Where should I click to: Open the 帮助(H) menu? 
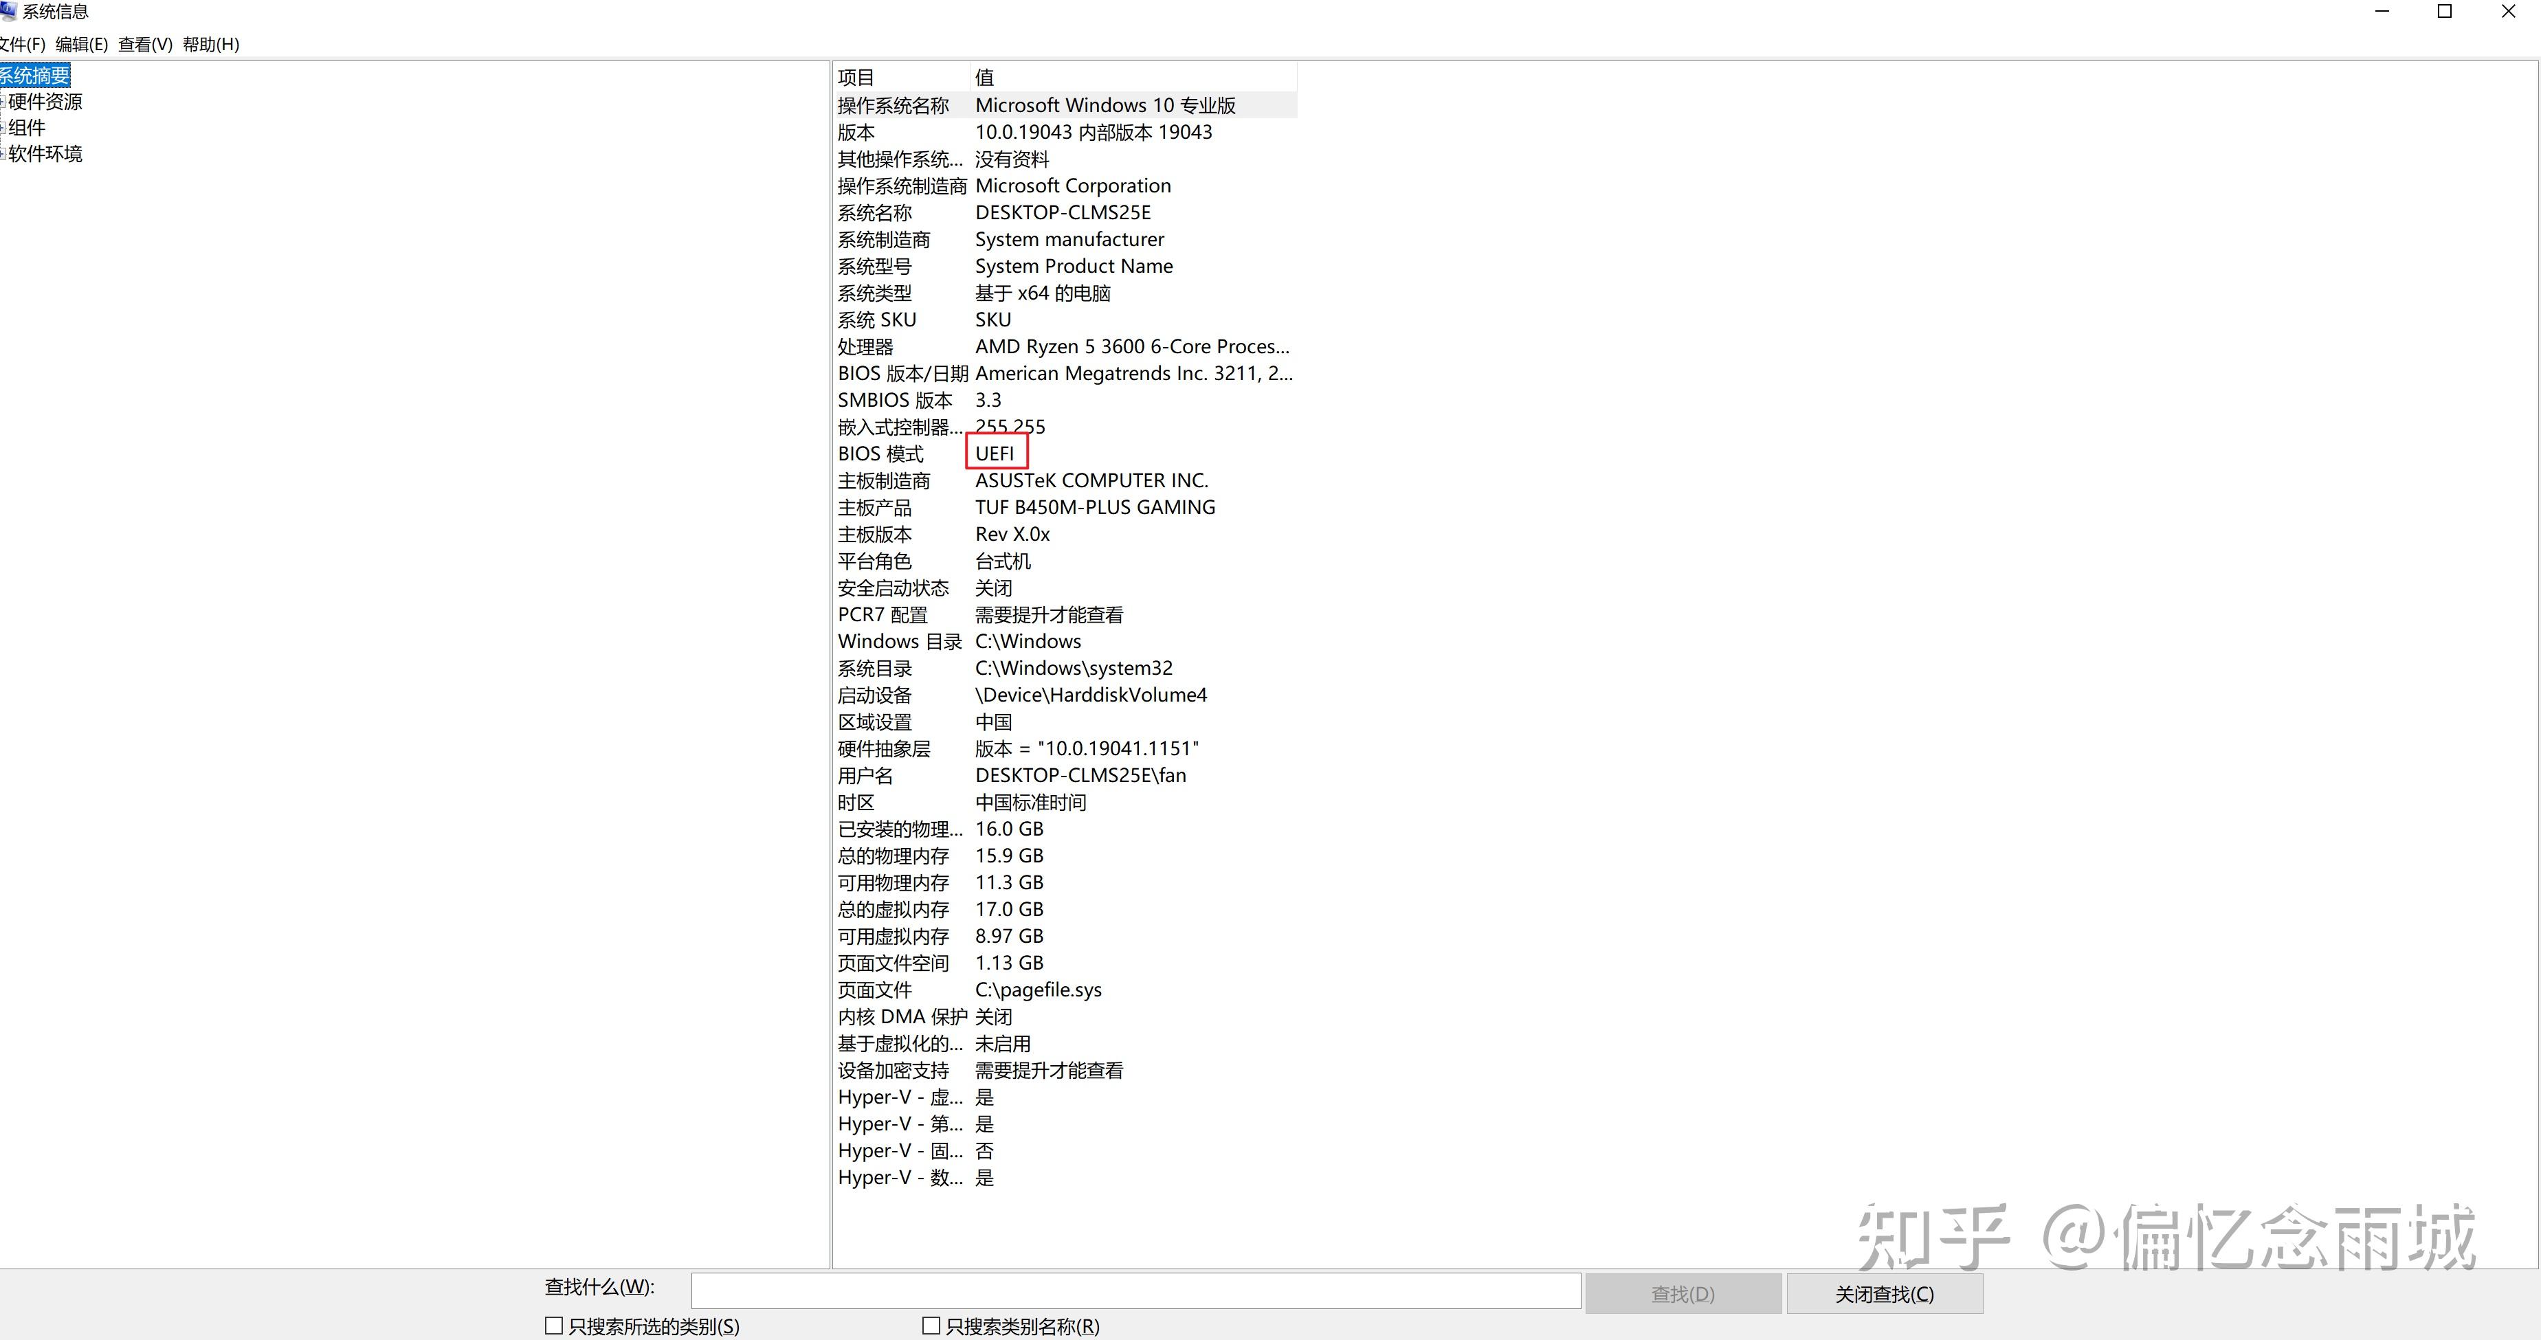pyautogui.click(x=211, y=45)
